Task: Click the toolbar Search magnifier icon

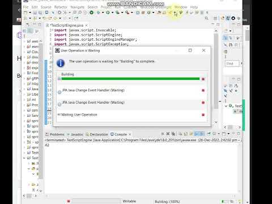Action: click(x=206, y=18)
